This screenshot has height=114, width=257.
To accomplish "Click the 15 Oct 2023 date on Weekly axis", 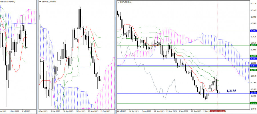I will (x=106, y=111).
